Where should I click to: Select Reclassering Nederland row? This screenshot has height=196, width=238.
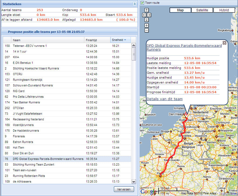pos(67,119)
